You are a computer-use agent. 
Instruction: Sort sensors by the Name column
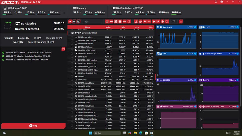tap(88, 27)
